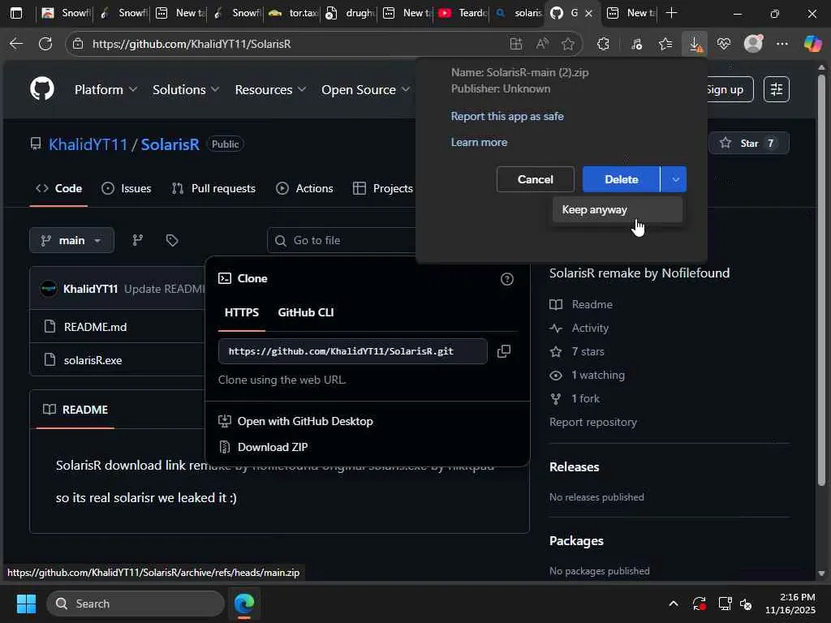The width and height of the screenshot is (831, 623).
Task: Click the Edge taskbar icon
Action: click(x=244, y=604)
